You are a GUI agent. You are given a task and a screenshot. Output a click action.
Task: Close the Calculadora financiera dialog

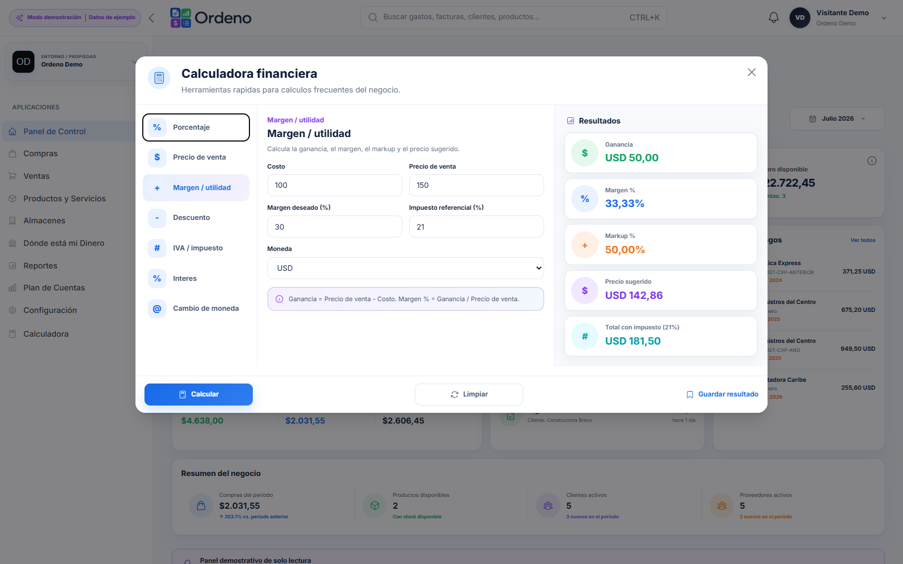point(751,72)
